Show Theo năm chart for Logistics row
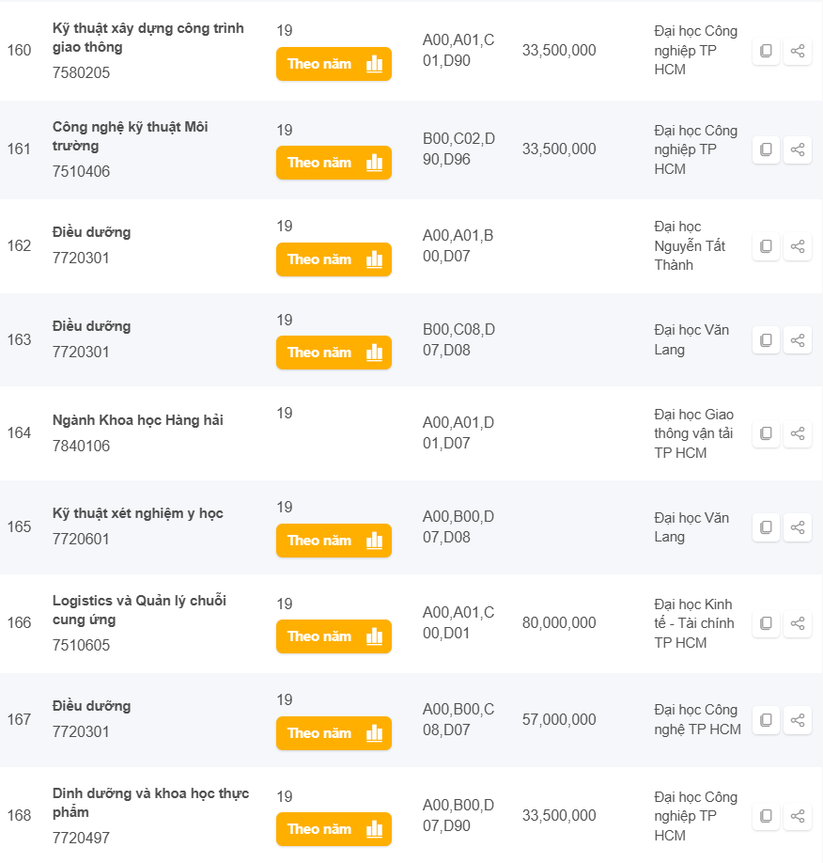The width and height of the screenshot is (823, 863). tap(334, 636)
